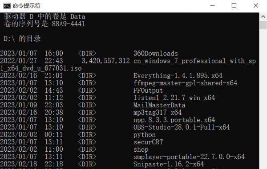Close the Command Prompt window

(256, 6)
